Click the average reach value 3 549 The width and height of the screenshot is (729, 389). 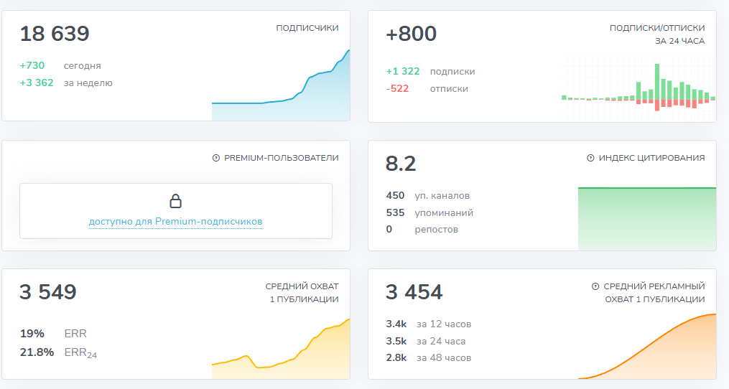[48, 292]
